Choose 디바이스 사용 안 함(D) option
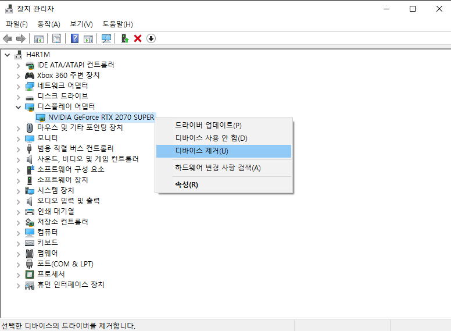The height and width of the screenshot is (331, 451). tap(224, 138)
